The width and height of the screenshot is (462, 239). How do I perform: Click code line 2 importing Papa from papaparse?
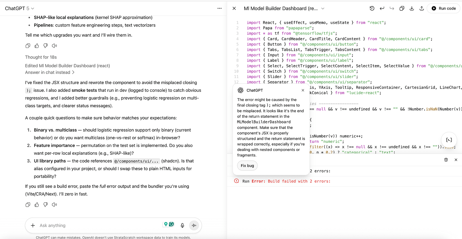pyautogui.click(x=280, y=28)
